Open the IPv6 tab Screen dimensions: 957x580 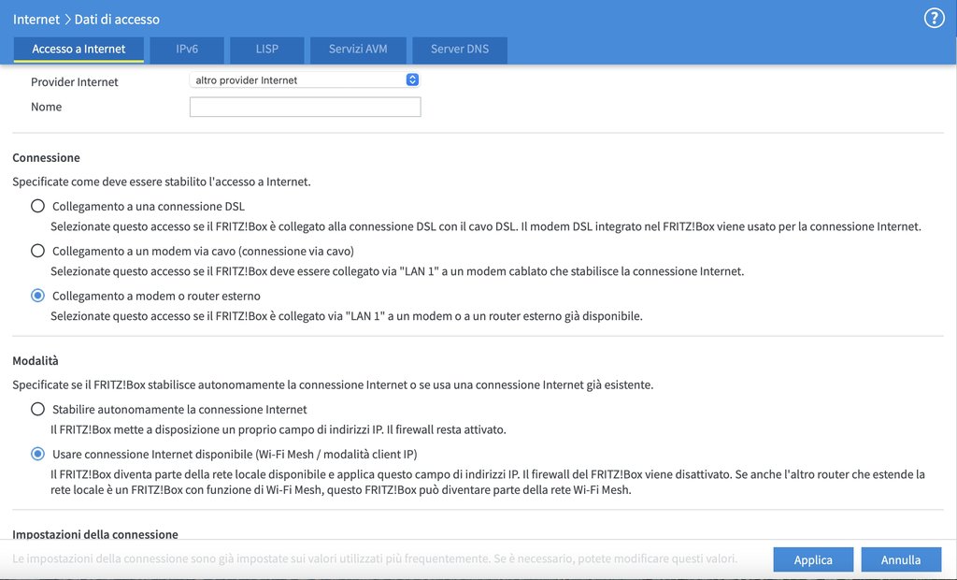coord(187,49)
